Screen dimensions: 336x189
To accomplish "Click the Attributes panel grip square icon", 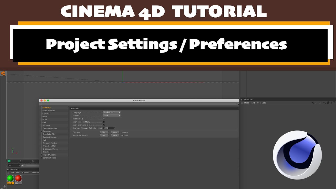I will coord(242,99).
